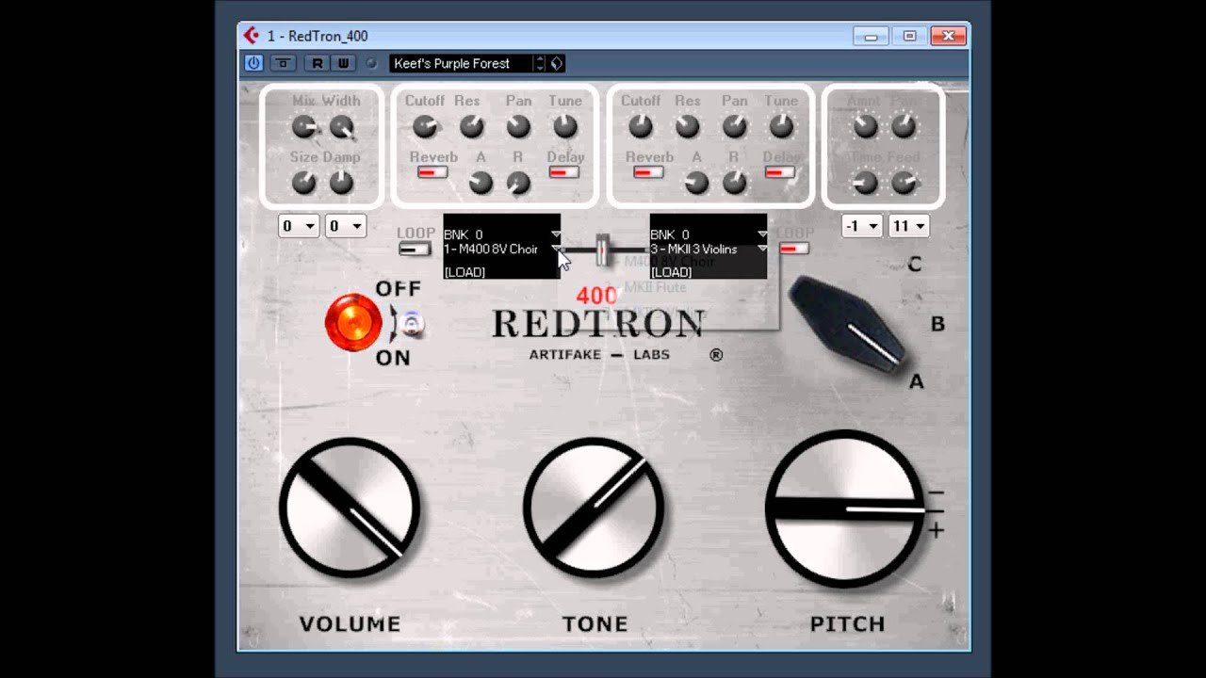Viewport: 1206px width, 678px height.
Task: Maximize the RedTron_400 window
Action: [x=909, y=36]
